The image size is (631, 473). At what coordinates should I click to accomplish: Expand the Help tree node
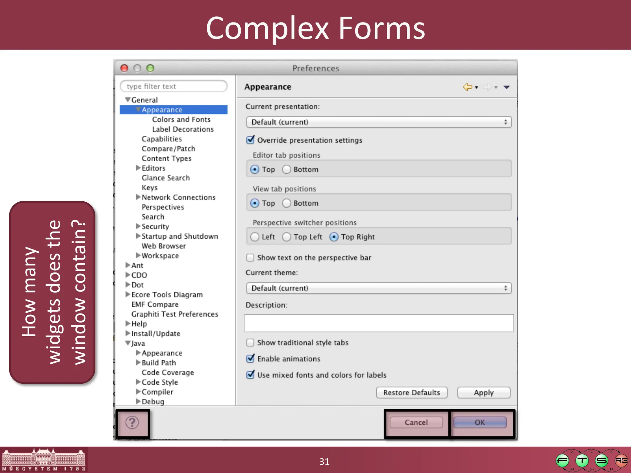pos(128,324)
